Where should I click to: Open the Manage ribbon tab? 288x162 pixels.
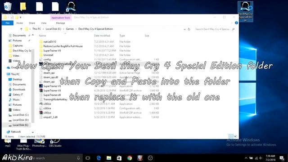[60, 23]
